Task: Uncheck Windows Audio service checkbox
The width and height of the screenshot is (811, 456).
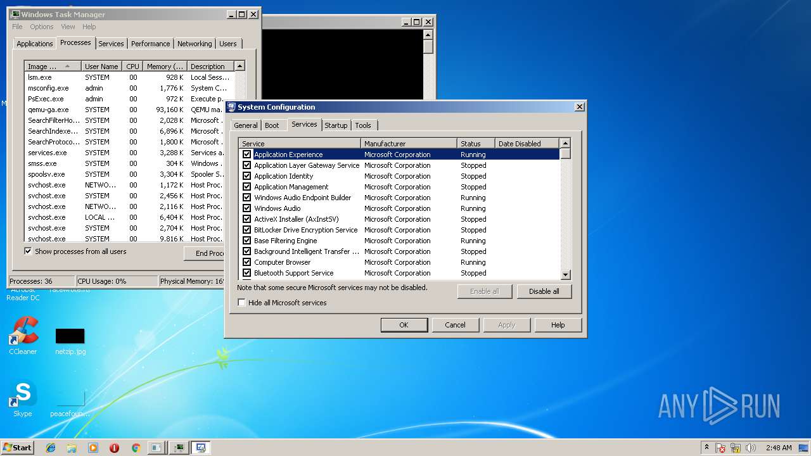Action: point(247,208)
